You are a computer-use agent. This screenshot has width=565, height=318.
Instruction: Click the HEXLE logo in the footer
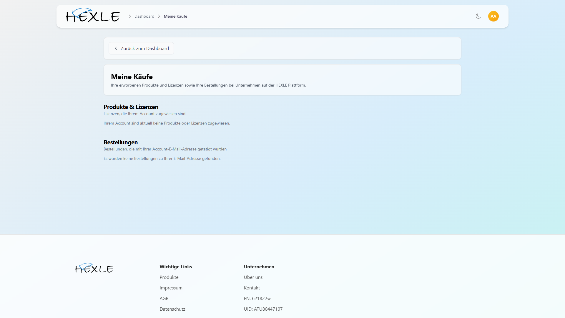pyautogui.click(x=94, y=268)
